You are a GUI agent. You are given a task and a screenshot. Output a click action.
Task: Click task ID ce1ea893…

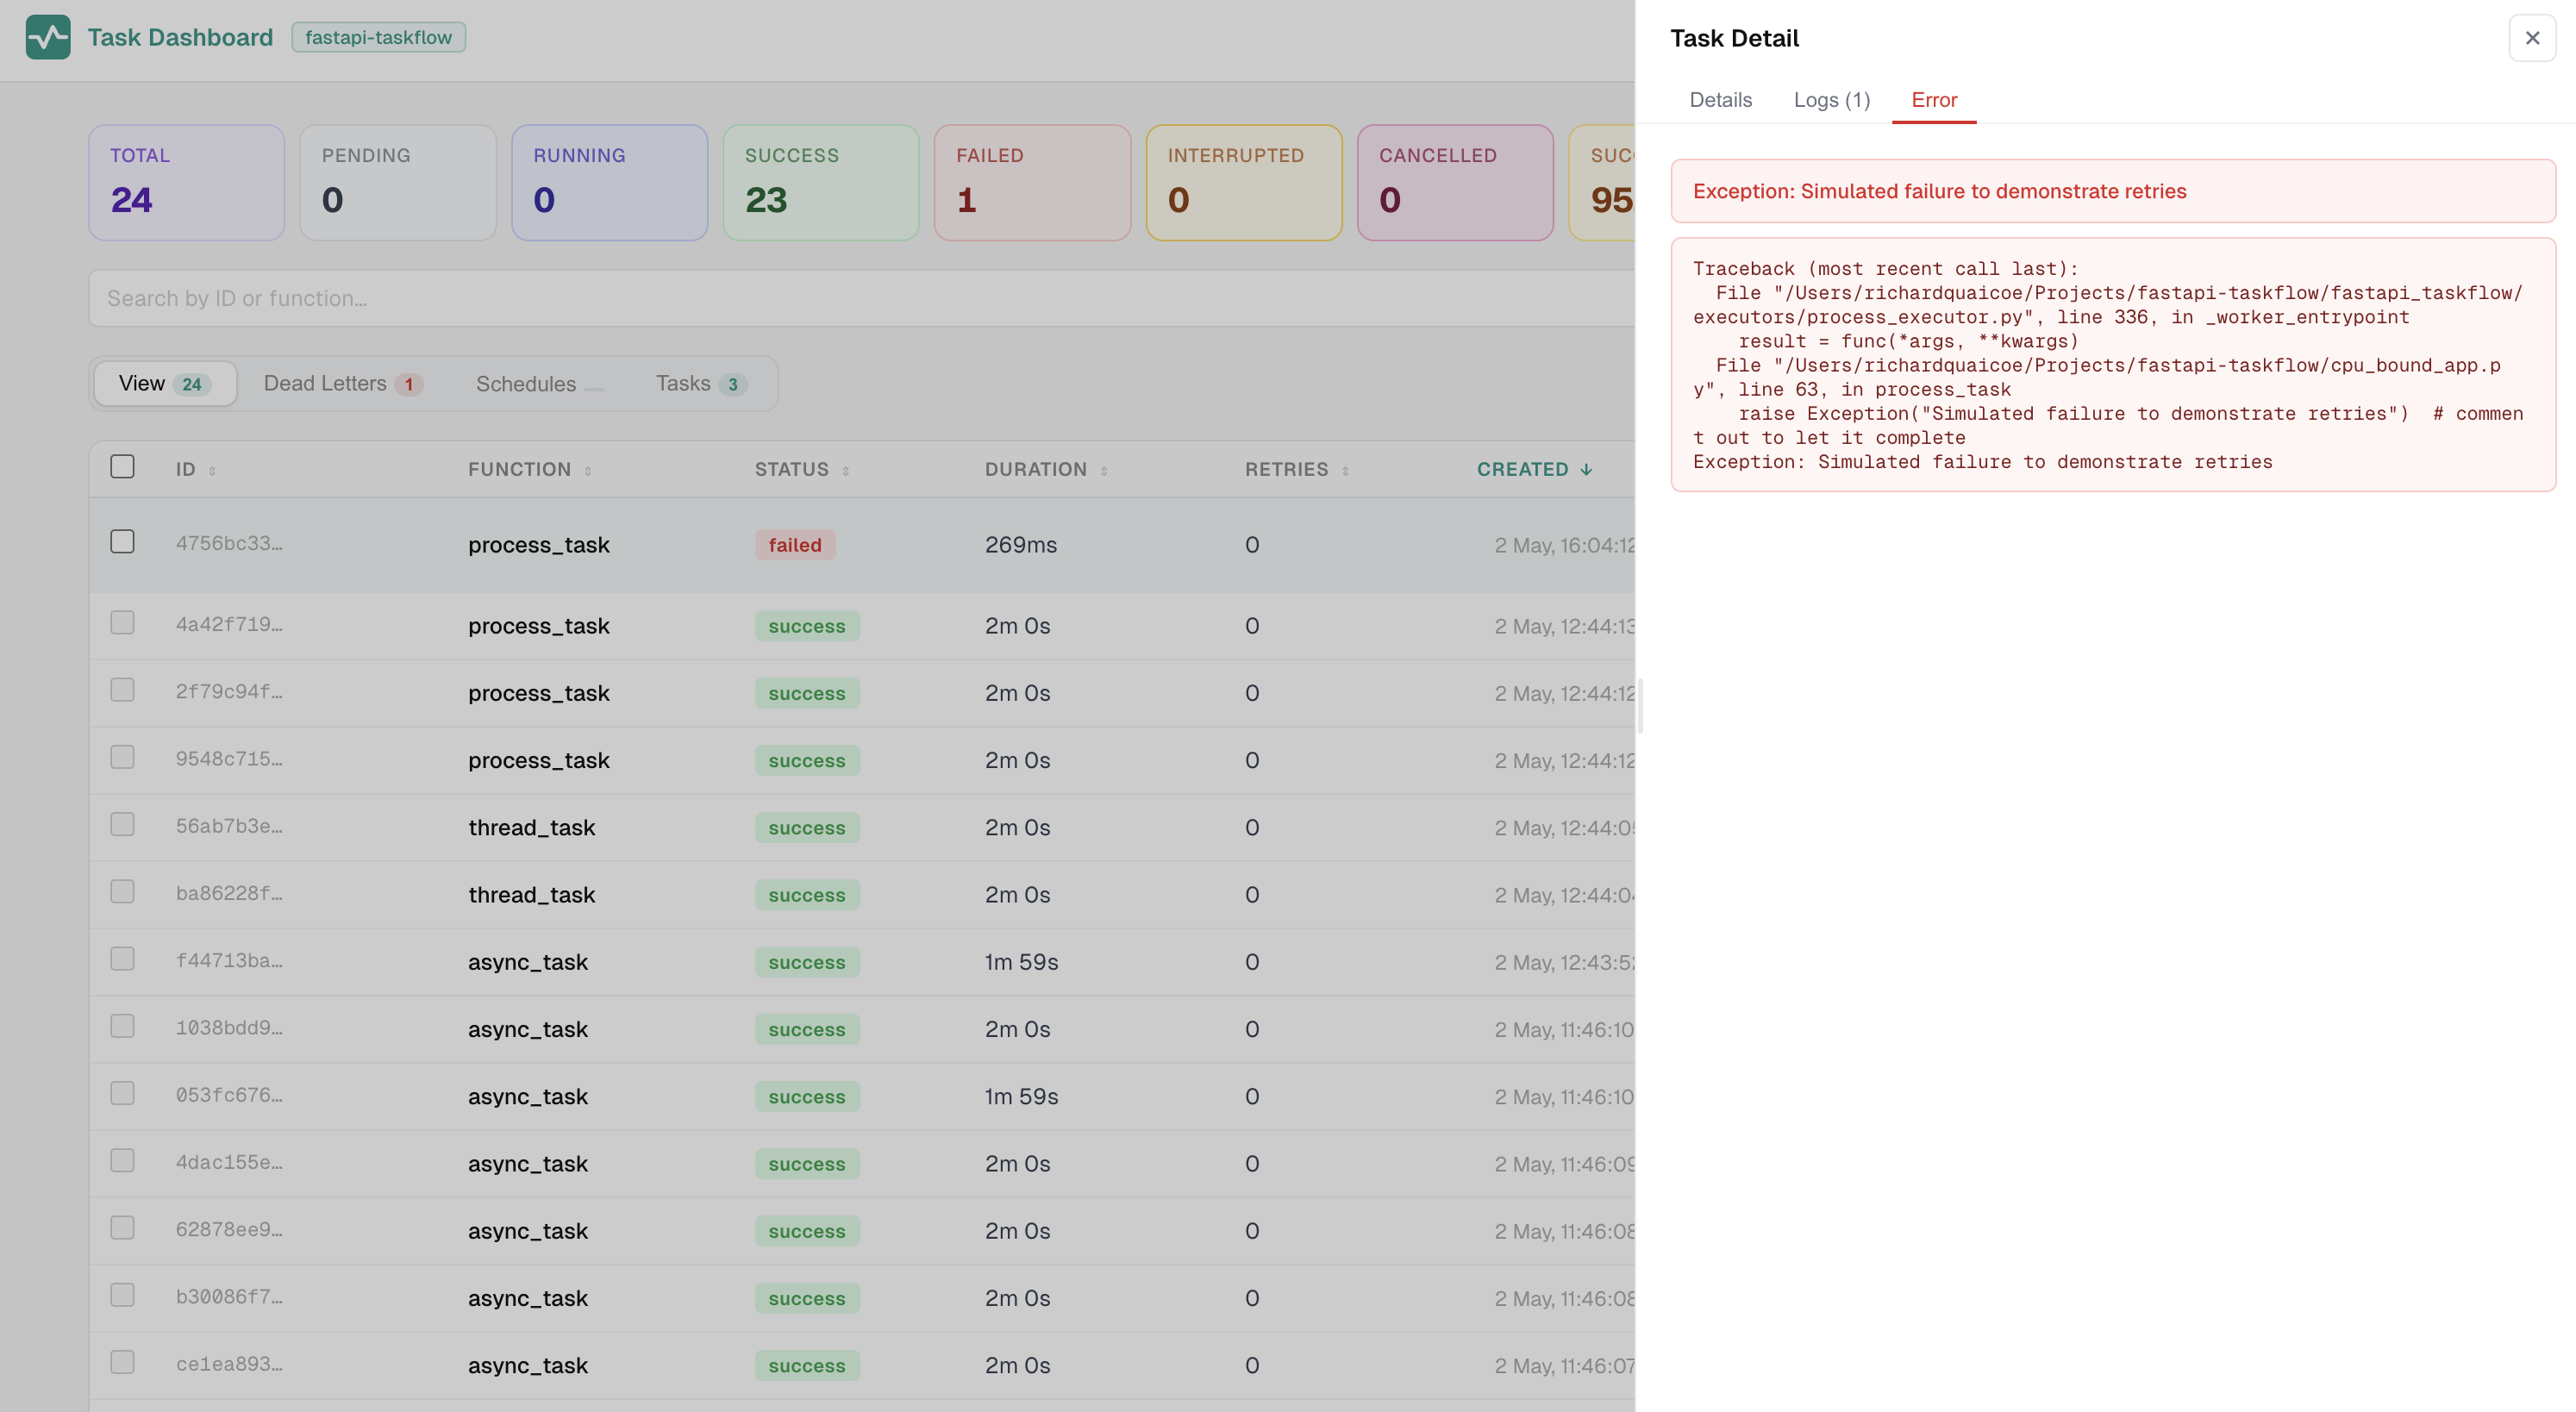tap(229, 1364)
